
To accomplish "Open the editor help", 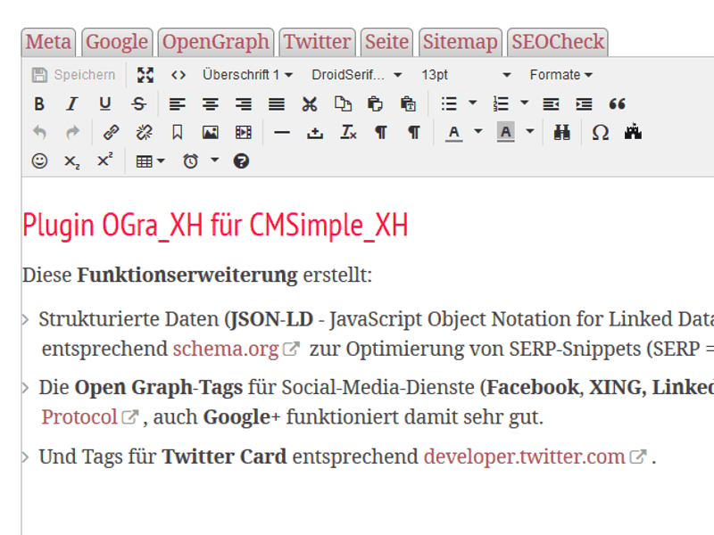I will coord(241,161).
